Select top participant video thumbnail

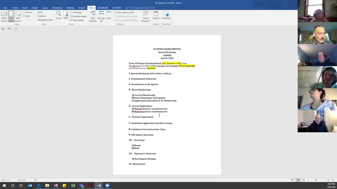click(317, 11)
